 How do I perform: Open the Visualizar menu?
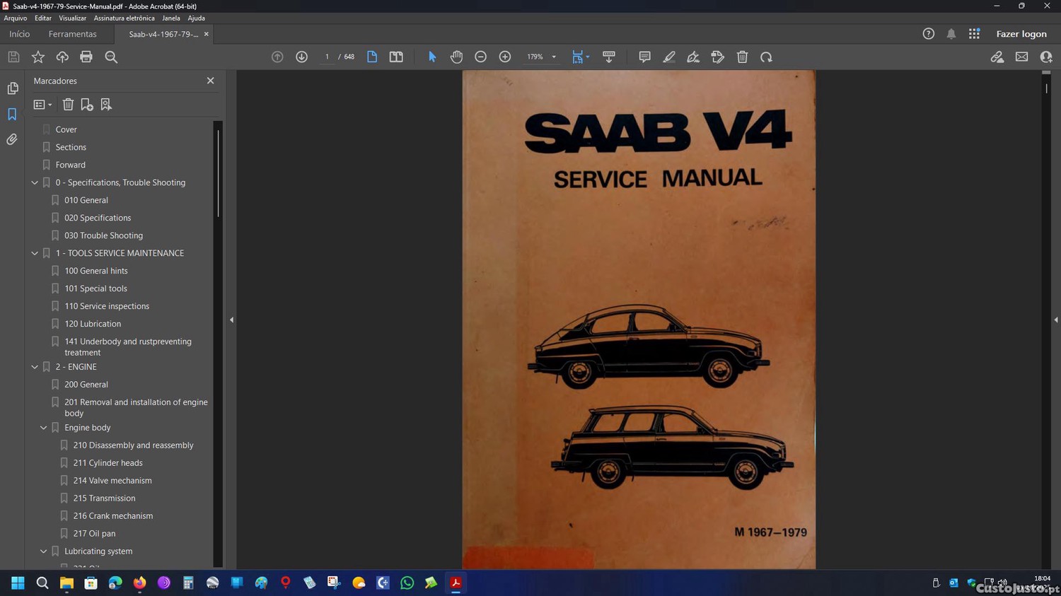(x=72, y=18)
